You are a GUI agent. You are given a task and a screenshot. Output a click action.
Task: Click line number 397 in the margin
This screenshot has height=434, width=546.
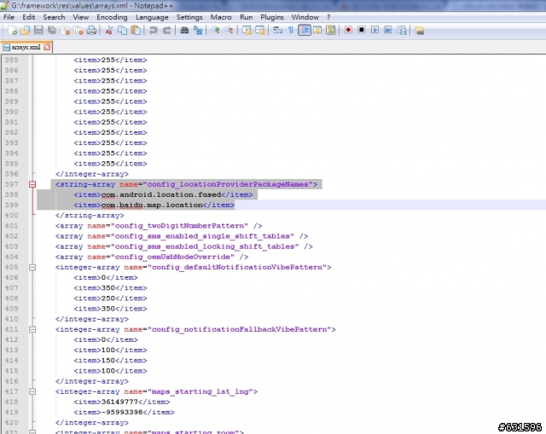coord(11,184)
